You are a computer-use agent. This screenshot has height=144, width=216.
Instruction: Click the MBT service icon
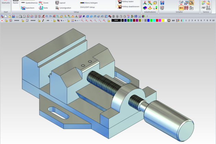coord(203,8)
